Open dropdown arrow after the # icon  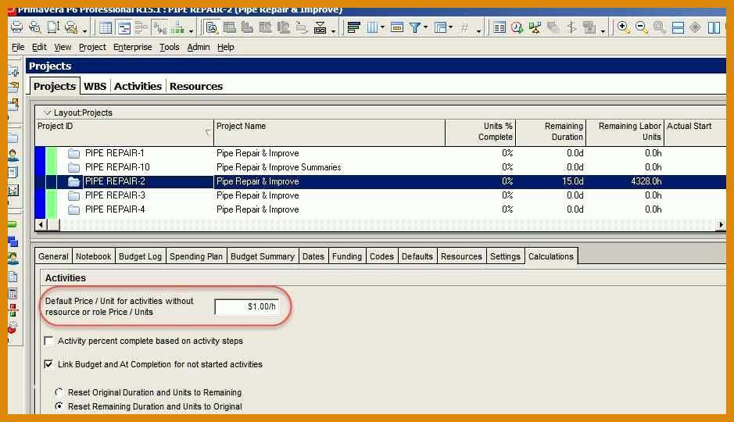(x=478, y=31)
